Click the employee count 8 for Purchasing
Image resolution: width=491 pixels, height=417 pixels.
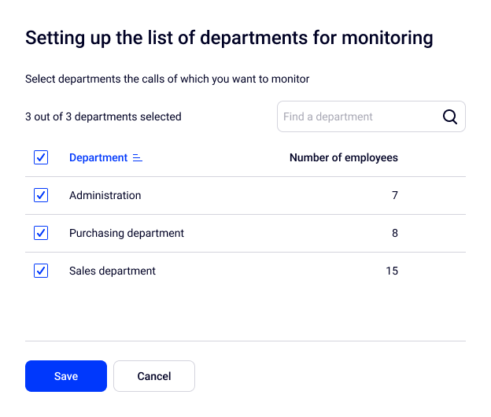point(394,233)
